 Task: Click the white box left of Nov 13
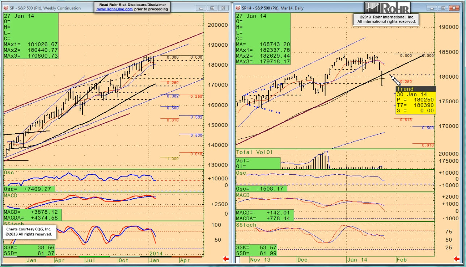[238, 260]
